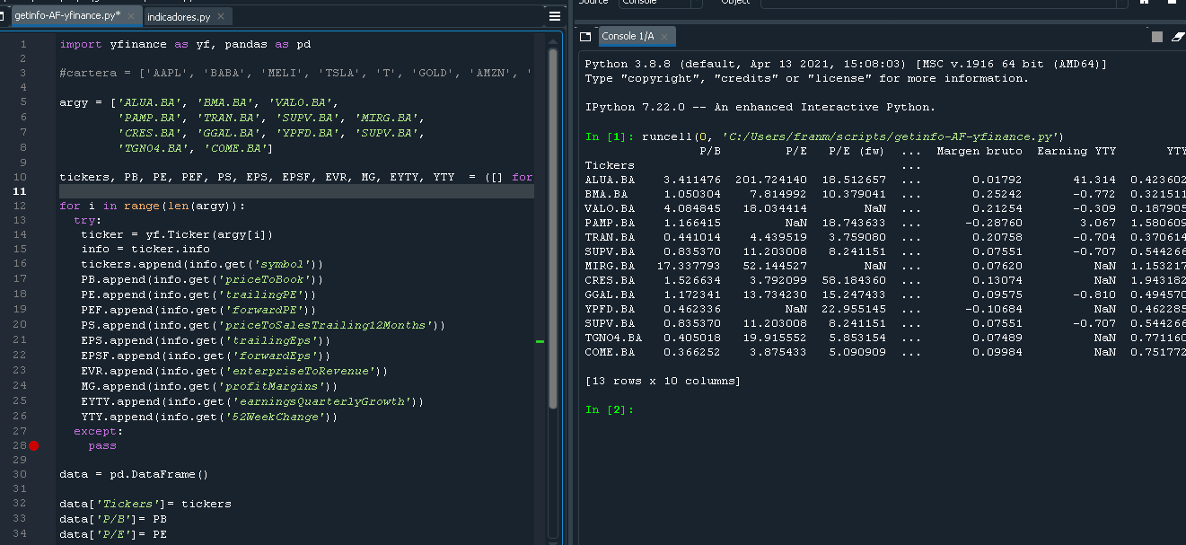
Task: Click the 'ALUA.BA' string in the argy list
Action: click(154, 102)
